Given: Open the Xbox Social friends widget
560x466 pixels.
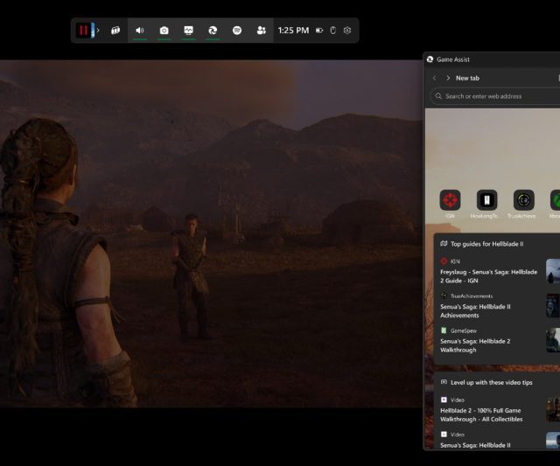Looking at the screenshot, I should click(x=261, y=31).
